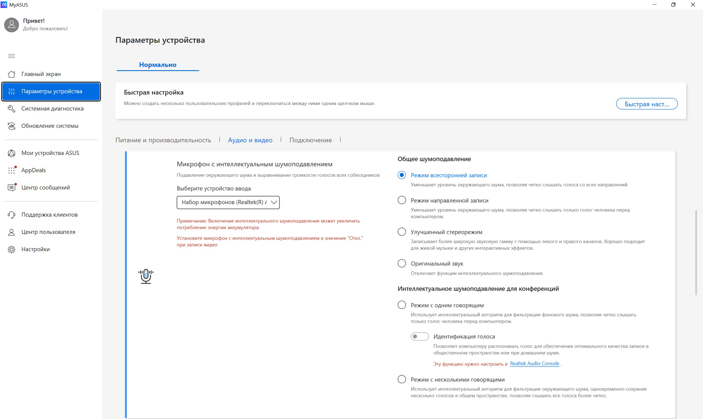Select Оригинальный звук radio option
703x419 pixels.
pos(402,263)
